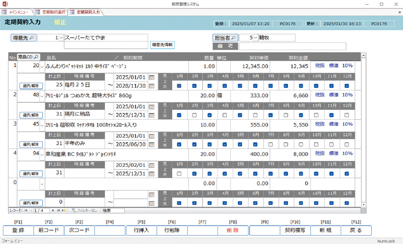Switch to 定期契約選択 tab
This screenshot has height=244, width=403.
click(50, 12)
